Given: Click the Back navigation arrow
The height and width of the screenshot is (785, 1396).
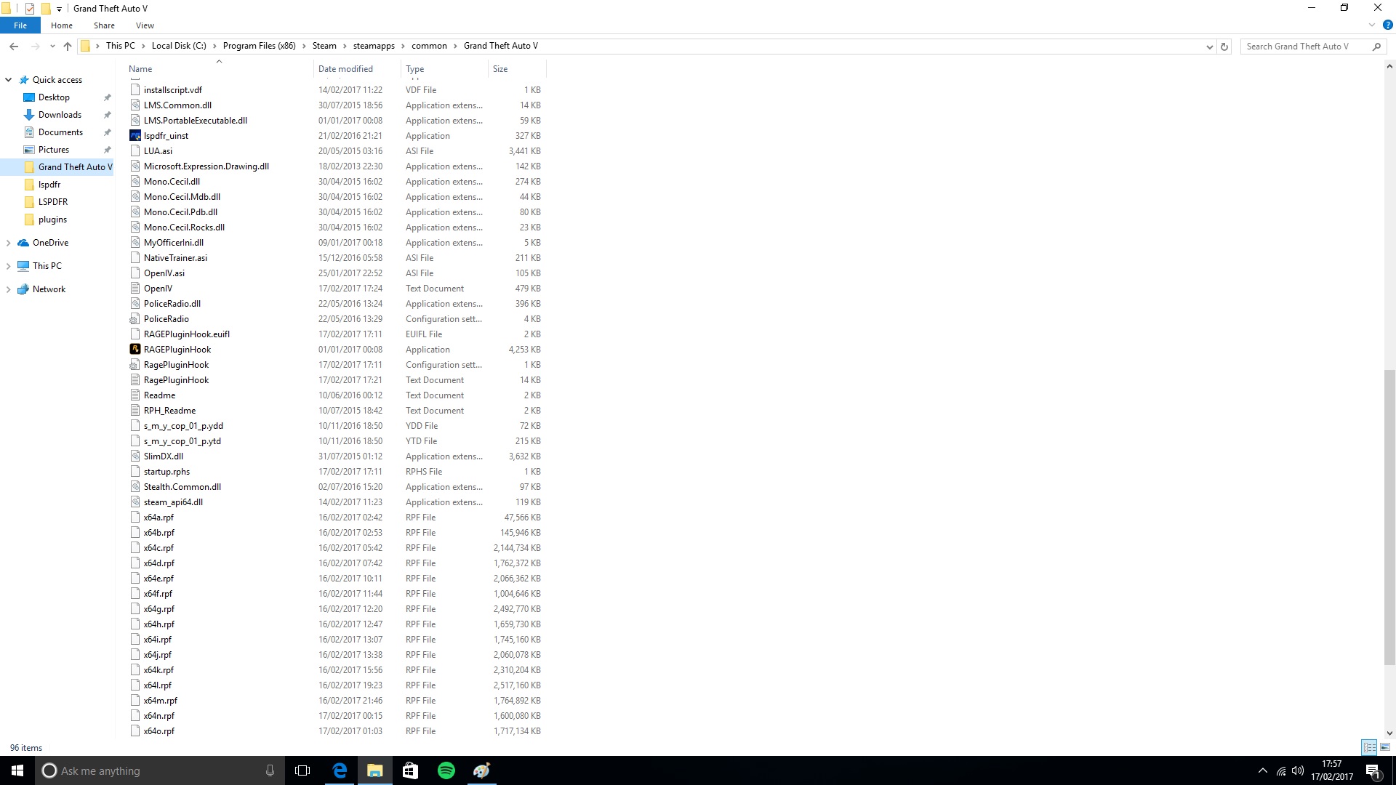Looking at the screenshot, I should pyautogui.click(x=14, y=47).
